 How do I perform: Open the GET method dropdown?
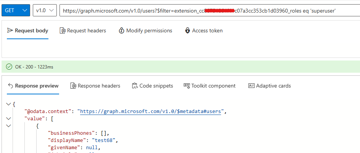[16, 11]
